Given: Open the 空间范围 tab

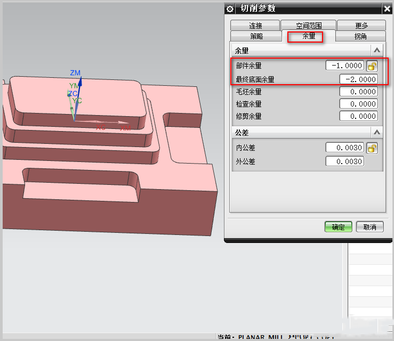Looking at the screenshot, I should tap(309, 26).
